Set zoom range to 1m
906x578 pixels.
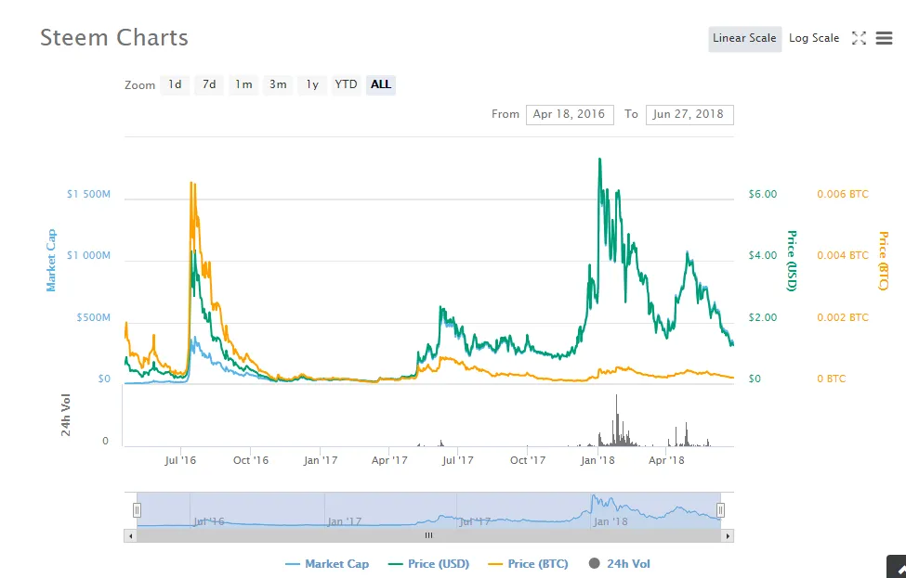coord(243,84)
